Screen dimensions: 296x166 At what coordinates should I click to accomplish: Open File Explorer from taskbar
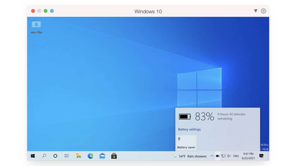[x=79, y=156]
